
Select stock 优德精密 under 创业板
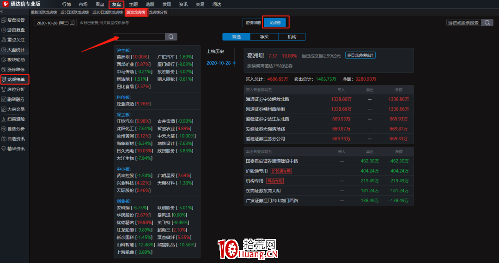point(134,222)
